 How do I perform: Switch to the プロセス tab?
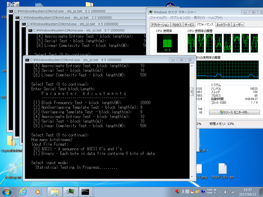coord(177,25)
